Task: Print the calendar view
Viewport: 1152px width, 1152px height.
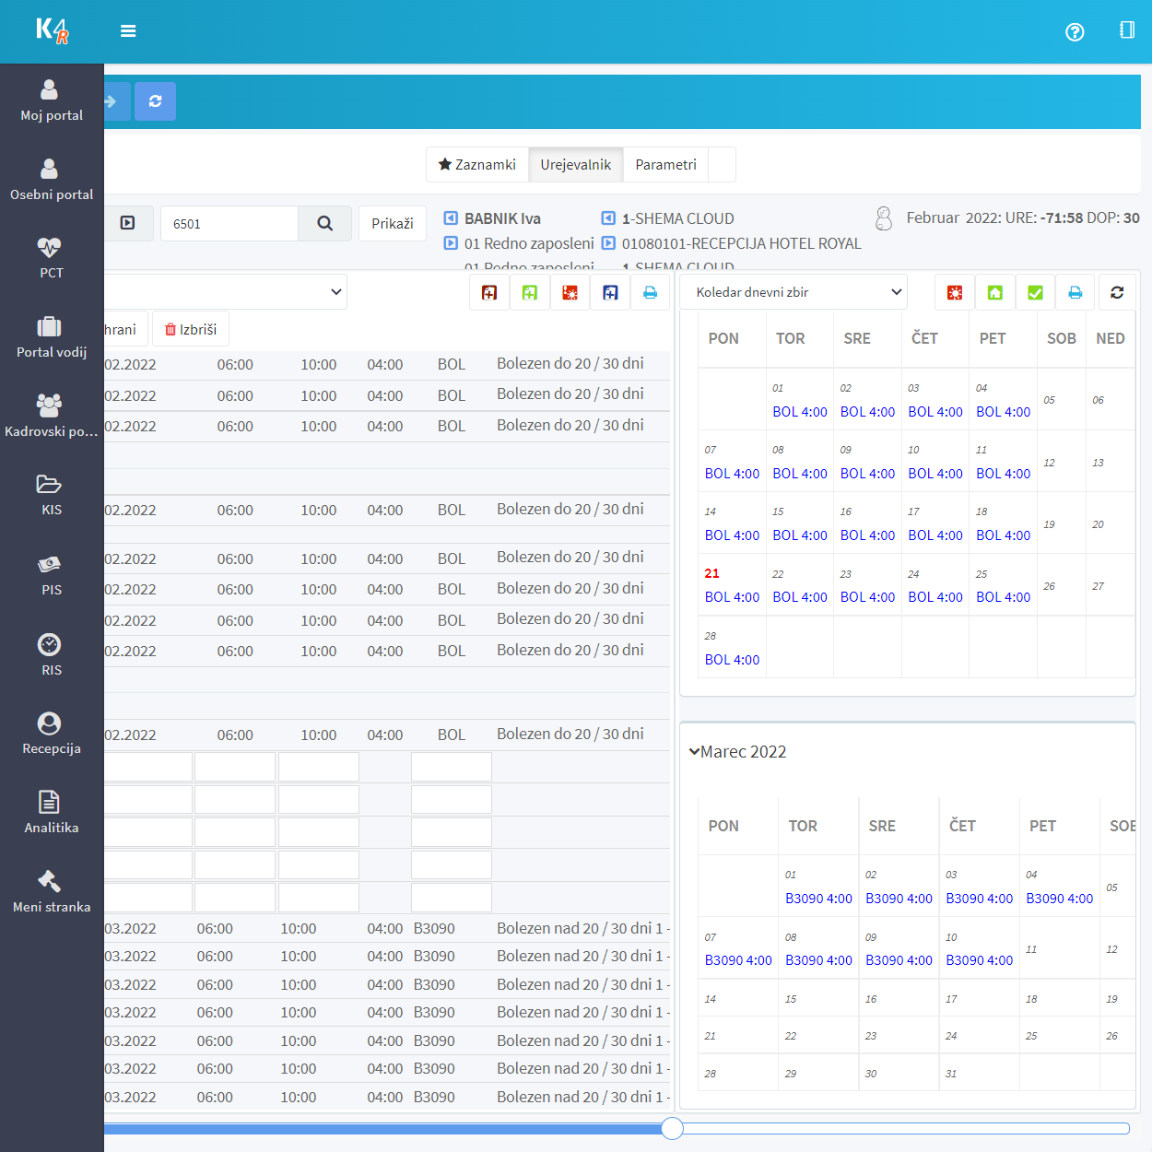Action: point(1076,292)
